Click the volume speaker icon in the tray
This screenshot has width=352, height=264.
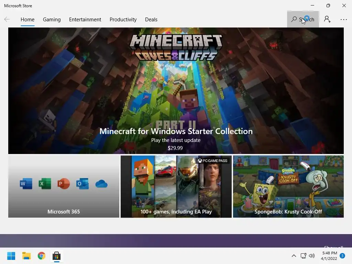click(x=311, y=256)
